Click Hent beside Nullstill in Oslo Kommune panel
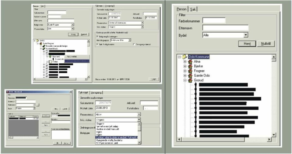Viewport: 292px width, 154px height. [x=247, y=44]
